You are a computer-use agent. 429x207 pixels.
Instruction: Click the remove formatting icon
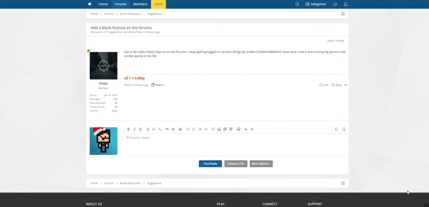[x=337, y=129]
